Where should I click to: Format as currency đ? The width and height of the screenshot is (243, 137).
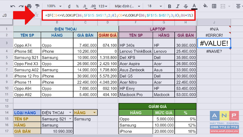(x=69, y=6)
